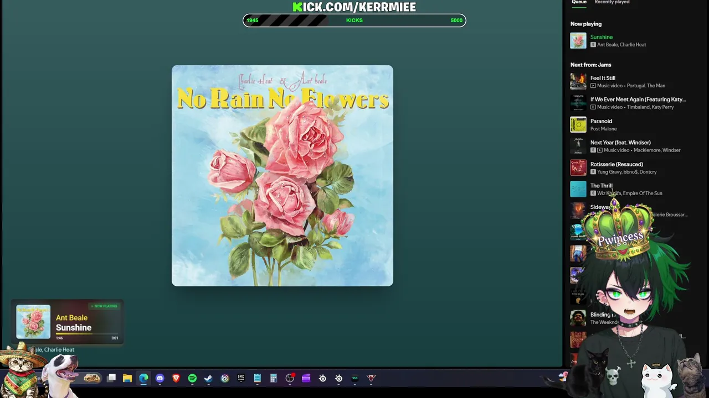Play Feel It Still from the queue
Image resolution: width=709 pixels, height=398 pixels.
click(x=603, y=78)
